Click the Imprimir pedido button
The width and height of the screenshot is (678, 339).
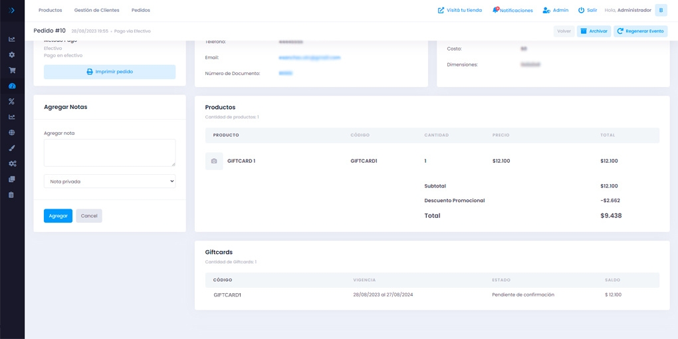click(x=110, y=72)
